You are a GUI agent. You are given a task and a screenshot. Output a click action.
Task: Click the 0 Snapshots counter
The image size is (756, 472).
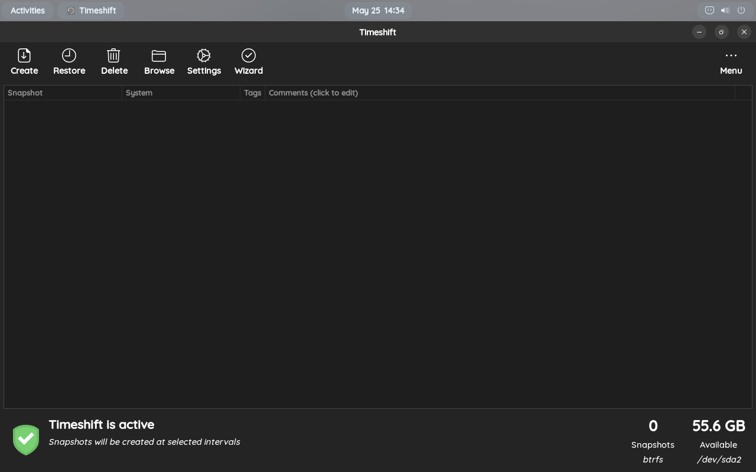pos(653,426)
